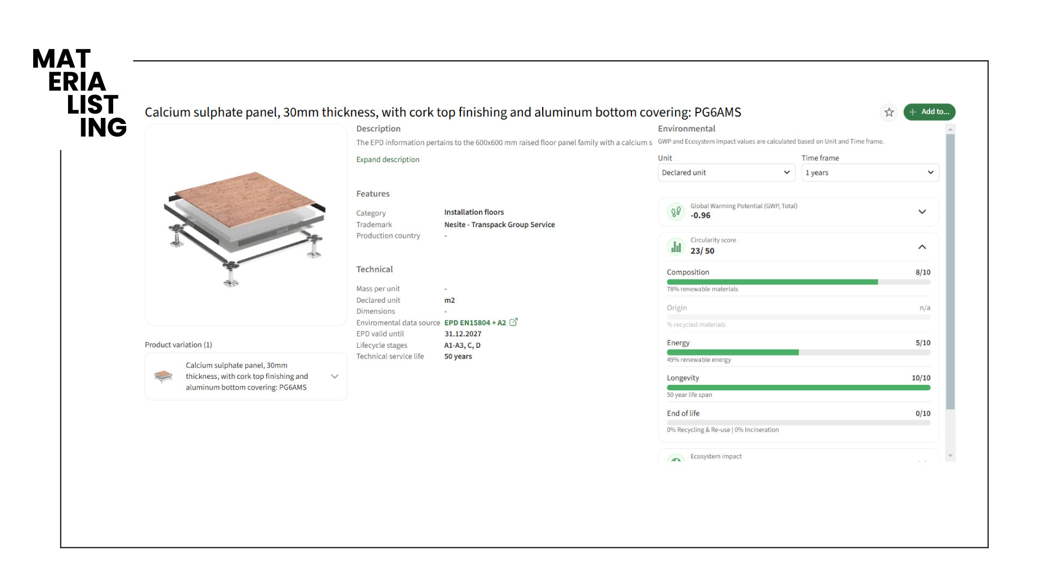Expand the Global Warming Potential section
Screen dimensions: 1045x587
pos(922,211)
